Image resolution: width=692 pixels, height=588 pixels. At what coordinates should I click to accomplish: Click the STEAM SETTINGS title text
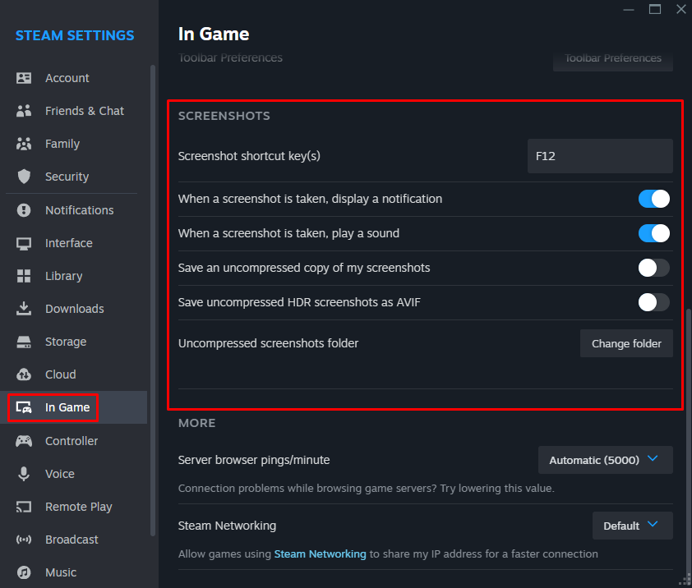[75, 35]
